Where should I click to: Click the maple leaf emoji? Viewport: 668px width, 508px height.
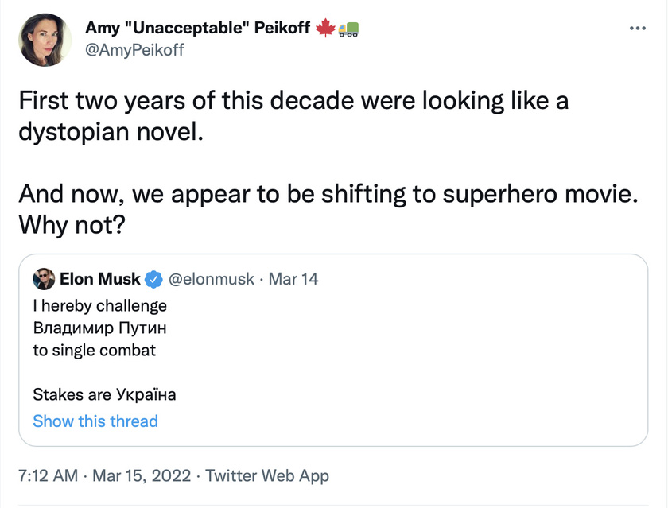(x=325, y=28)
